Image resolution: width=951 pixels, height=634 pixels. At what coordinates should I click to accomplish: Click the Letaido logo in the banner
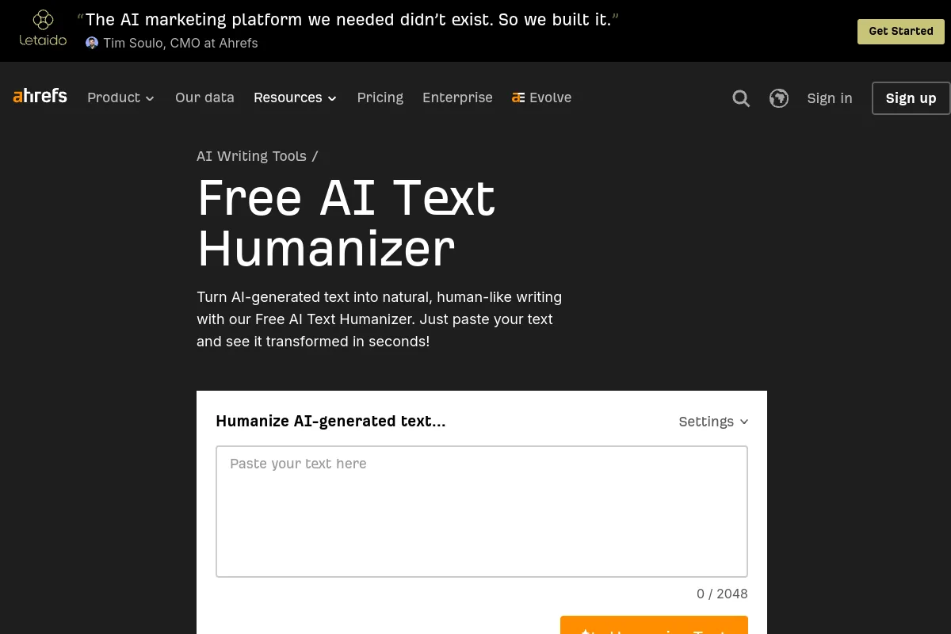[x=43, y=29]
